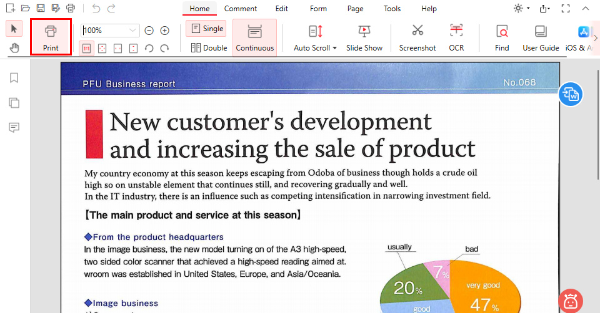
Task: Select the Hand pan tool
Action: pyautogui.click(x=14, y=48)
